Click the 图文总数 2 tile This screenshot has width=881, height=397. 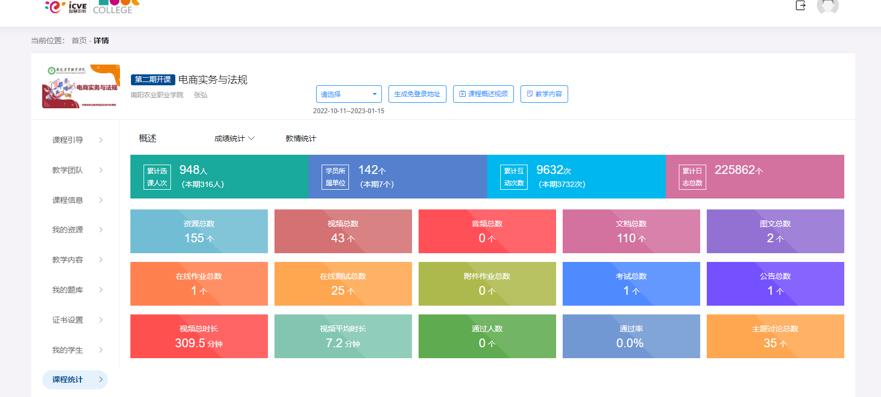[x=775, y=231]
